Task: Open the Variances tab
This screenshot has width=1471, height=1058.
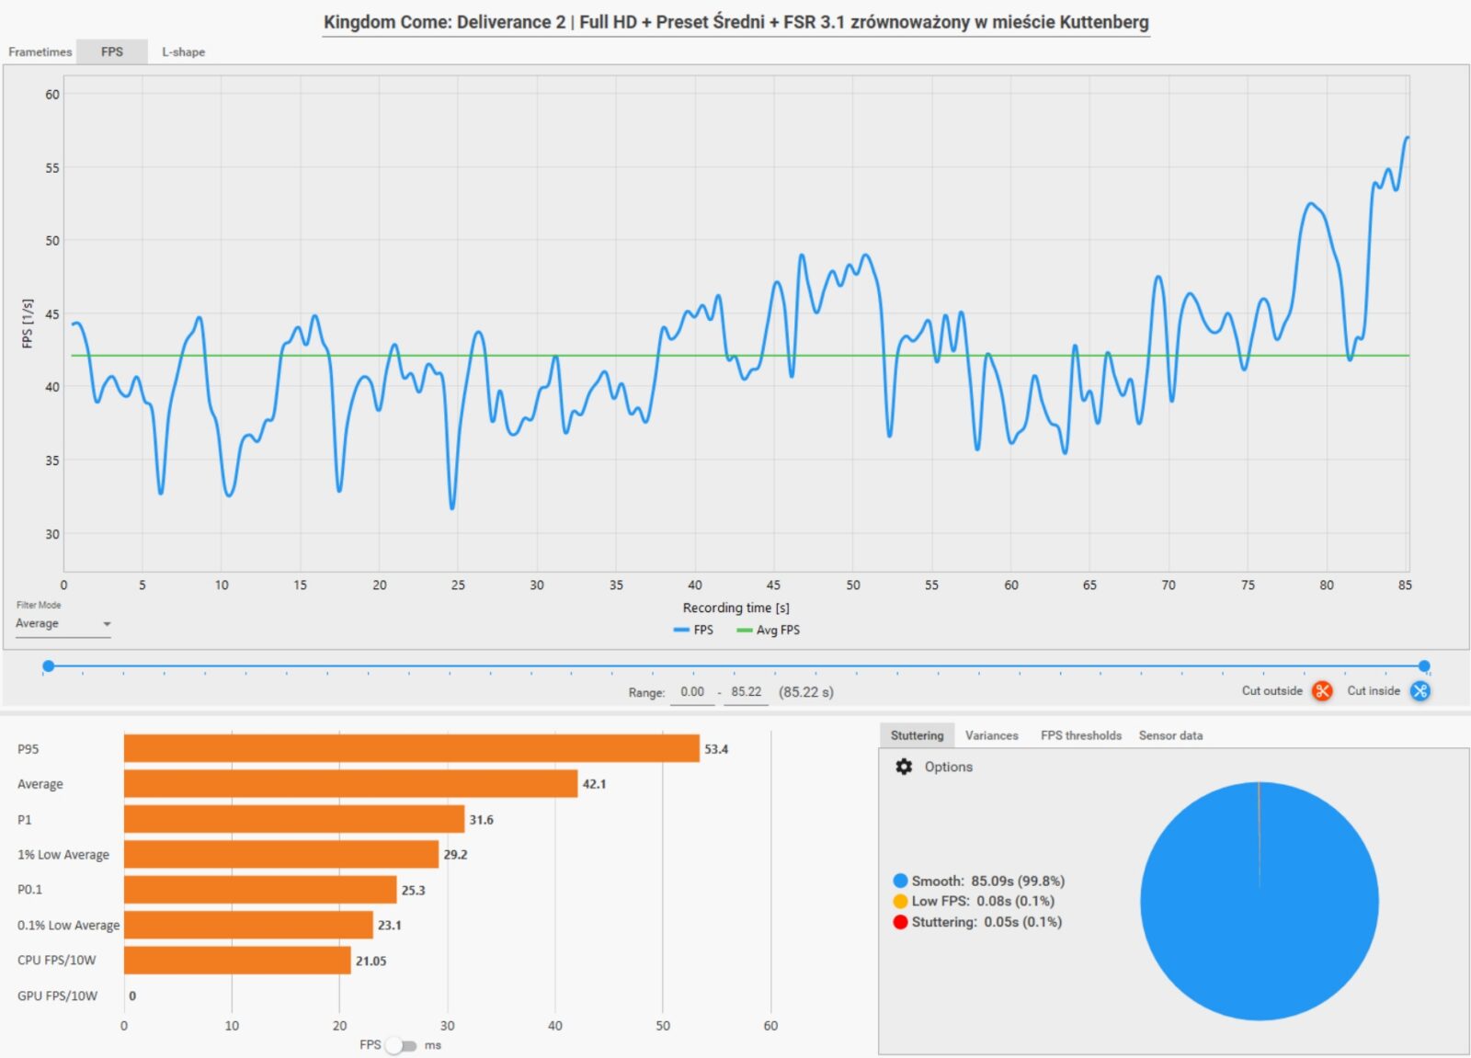Action: tap(991, 735)
